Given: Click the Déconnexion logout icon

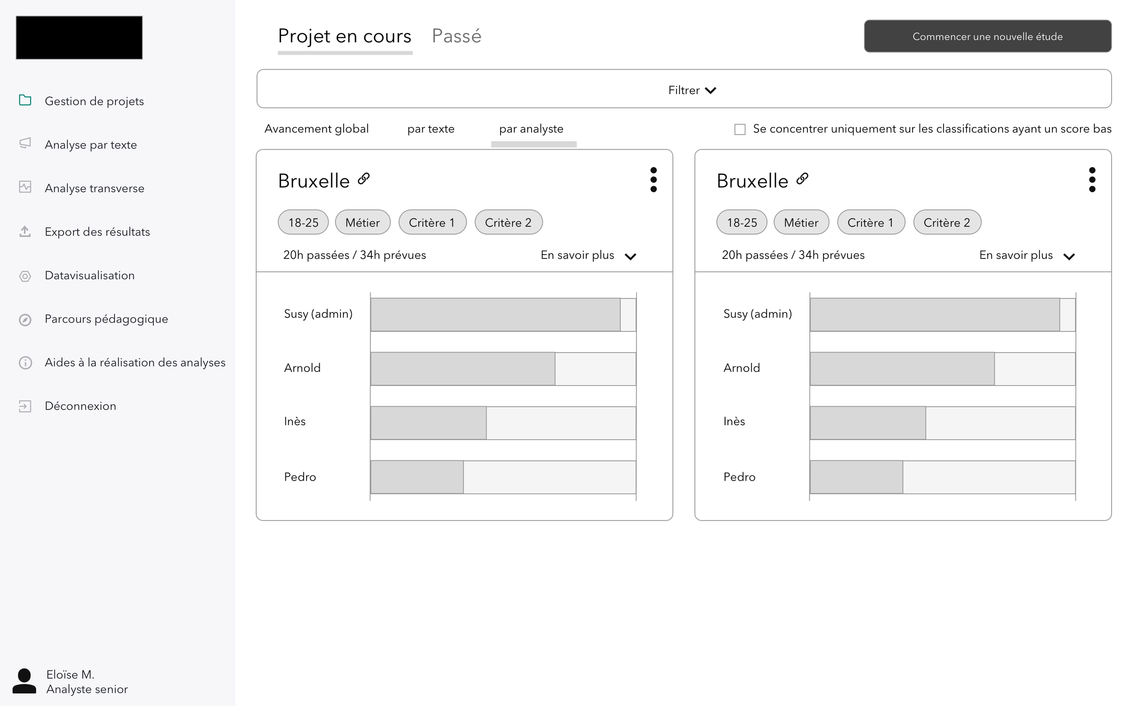Looking at the screenshot, I should point(25,406).
